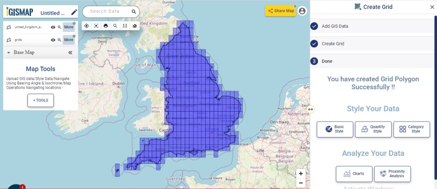
Task: Open Proximity Analysis
Action: (x=392, y=174)
